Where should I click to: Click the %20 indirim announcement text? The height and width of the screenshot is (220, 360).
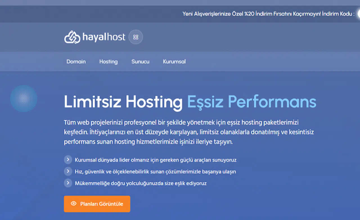[x=267, y=14]
